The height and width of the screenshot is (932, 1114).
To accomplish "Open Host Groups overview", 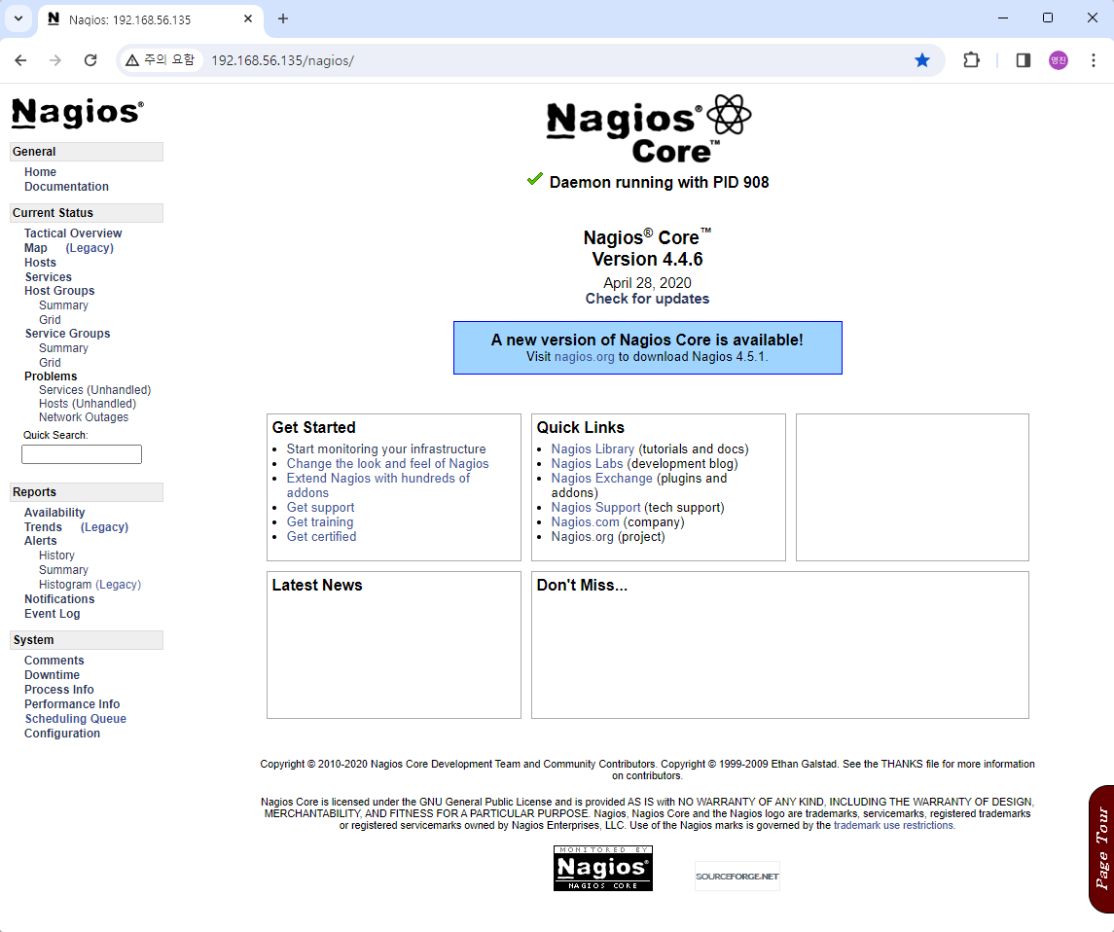I will coord(59,291).
